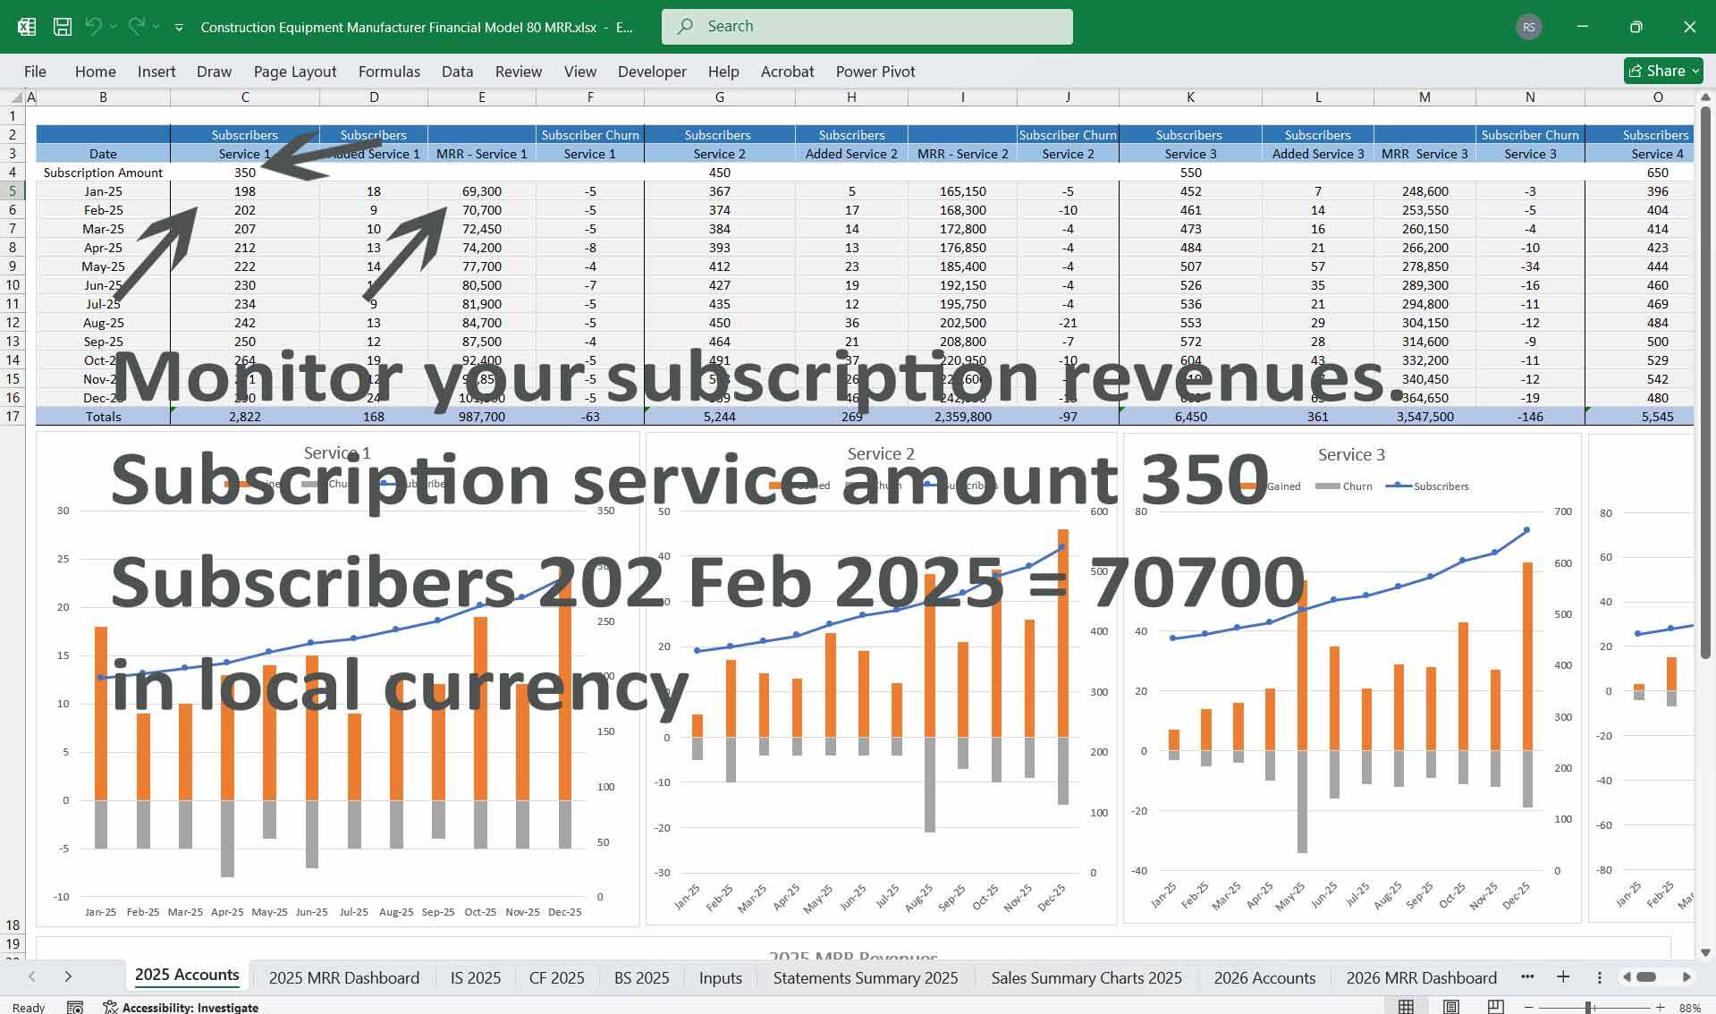
Task: Click the Redo arrow icon
Action: (x=136, y=26)
